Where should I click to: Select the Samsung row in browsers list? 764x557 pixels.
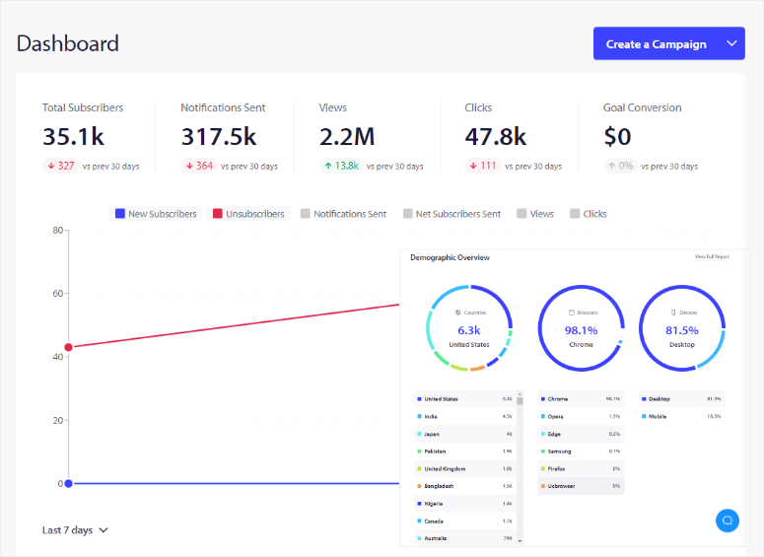point(581,452)
